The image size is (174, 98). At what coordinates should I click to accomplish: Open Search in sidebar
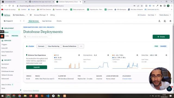tap(4, 55)
